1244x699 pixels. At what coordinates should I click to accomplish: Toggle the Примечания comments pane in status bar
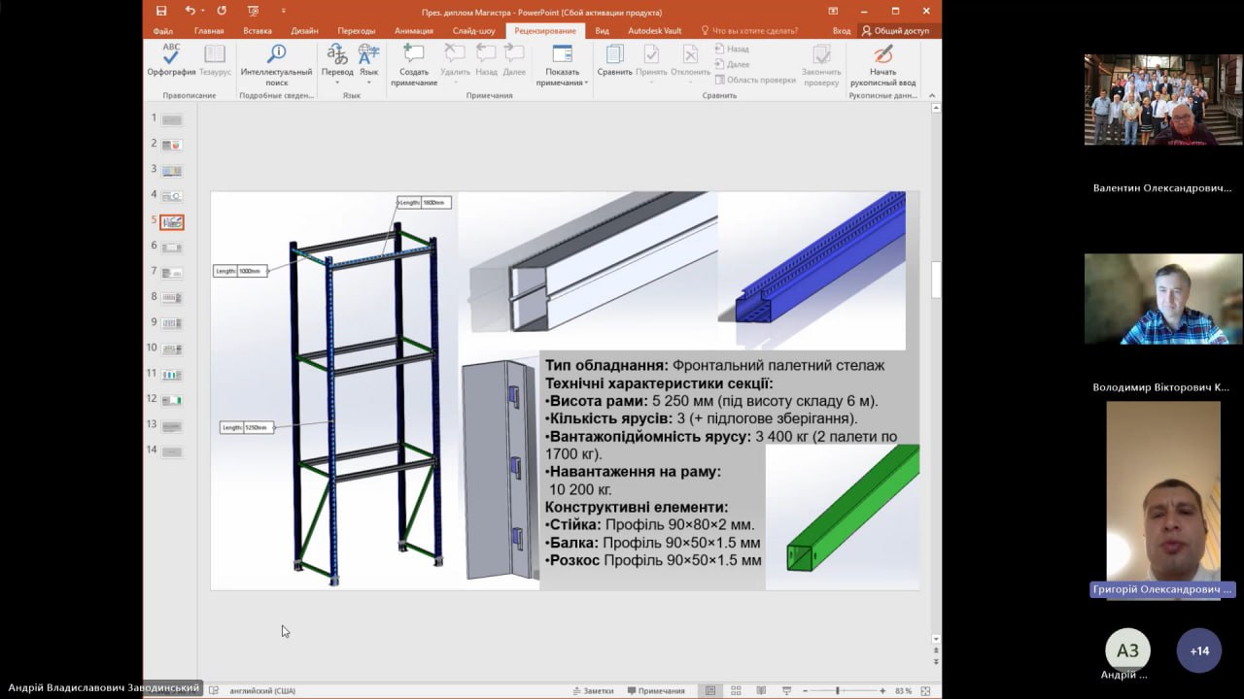[x=656, y=690]
